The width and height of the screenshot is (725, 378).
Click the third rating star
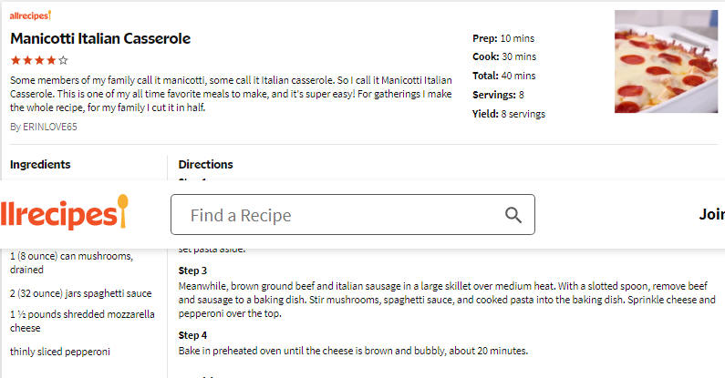[40, 60]
